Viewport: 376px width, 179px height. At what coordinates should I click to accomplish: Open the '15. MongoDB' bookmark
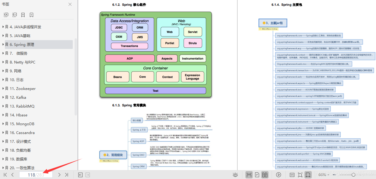[x=22, y=124]
